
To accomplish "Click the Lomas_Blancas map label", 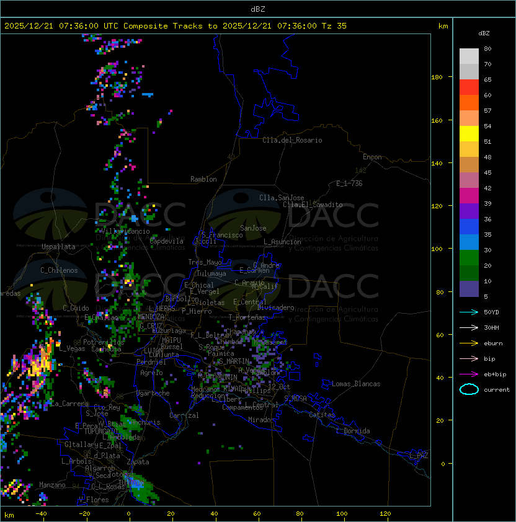I will [356, 384].
